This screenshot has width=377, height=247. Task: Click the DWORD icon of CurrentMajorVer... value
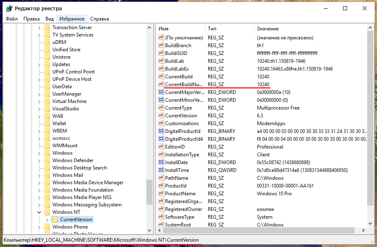click(x=161, y=92)
